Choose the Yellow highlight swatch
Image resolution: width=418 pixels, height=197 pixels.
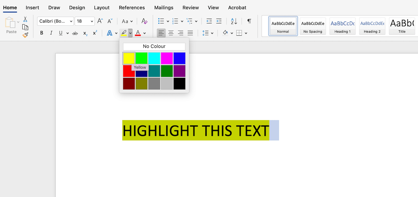coord(129,58)
